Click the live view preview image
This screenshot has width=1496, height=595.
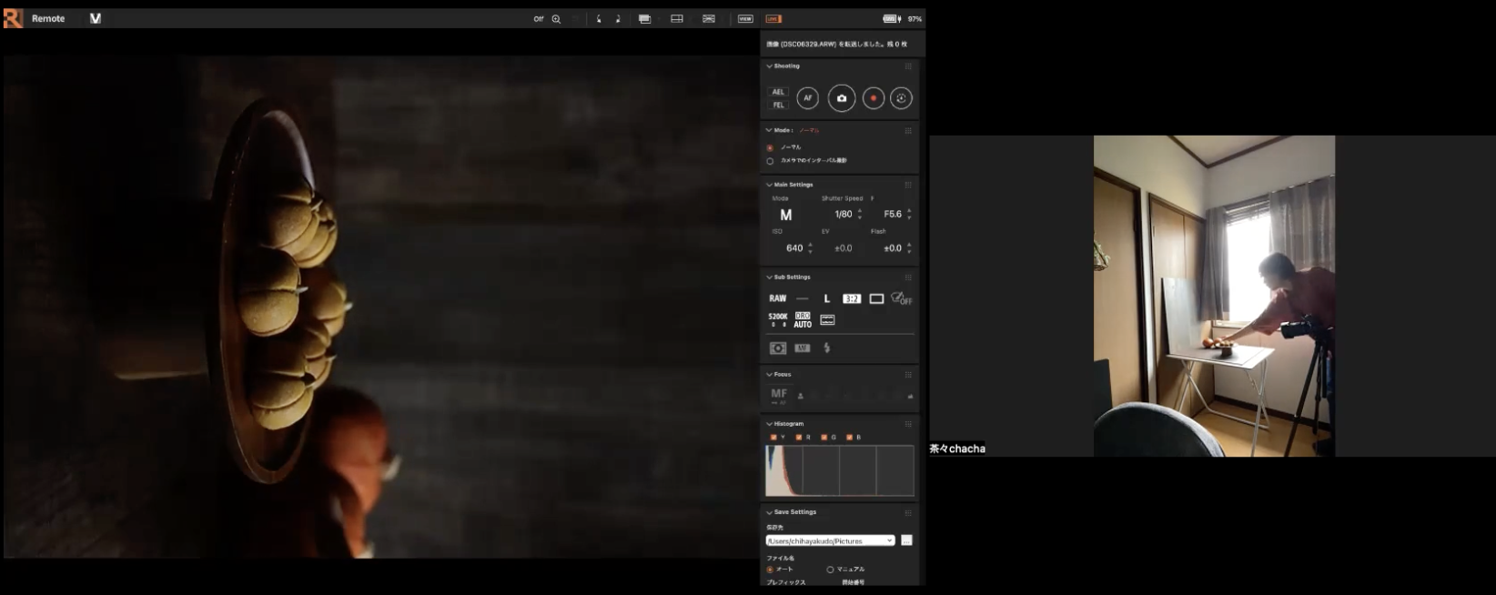tap(380, 307)
